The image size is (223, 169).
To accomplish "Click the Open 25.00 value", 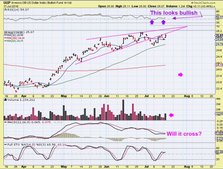I will tap(106, 6).
